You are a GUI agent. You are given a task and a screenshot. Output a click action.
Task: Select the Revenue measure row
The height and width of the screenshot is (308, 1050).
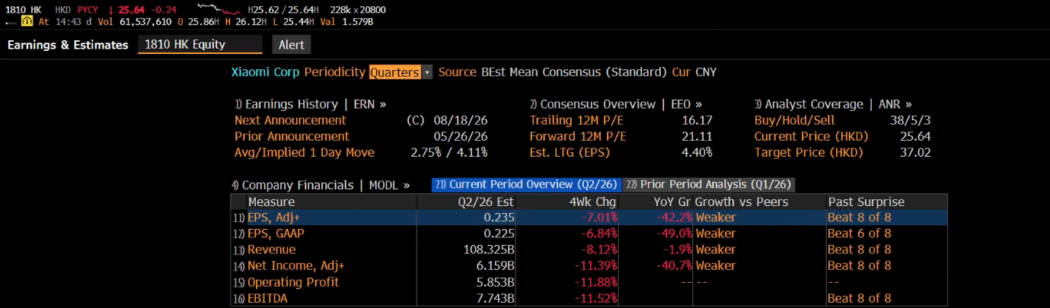[x=589, y=249]
